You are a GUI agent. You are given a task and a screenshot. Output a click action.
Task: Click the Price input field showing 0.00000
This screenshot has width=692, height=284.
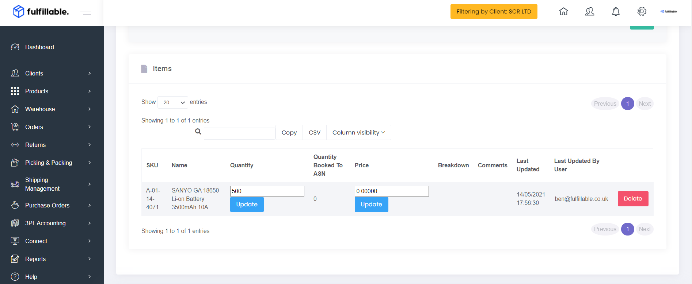pyautogui.click(x=392, y=191)
